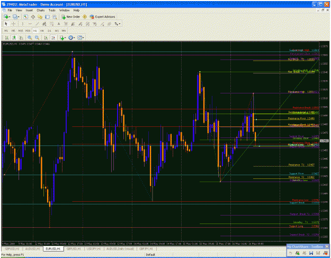The height and width of the screenshot is (258, 331).
Task: Select the Equidistant Channel tool
Action: 44,24
